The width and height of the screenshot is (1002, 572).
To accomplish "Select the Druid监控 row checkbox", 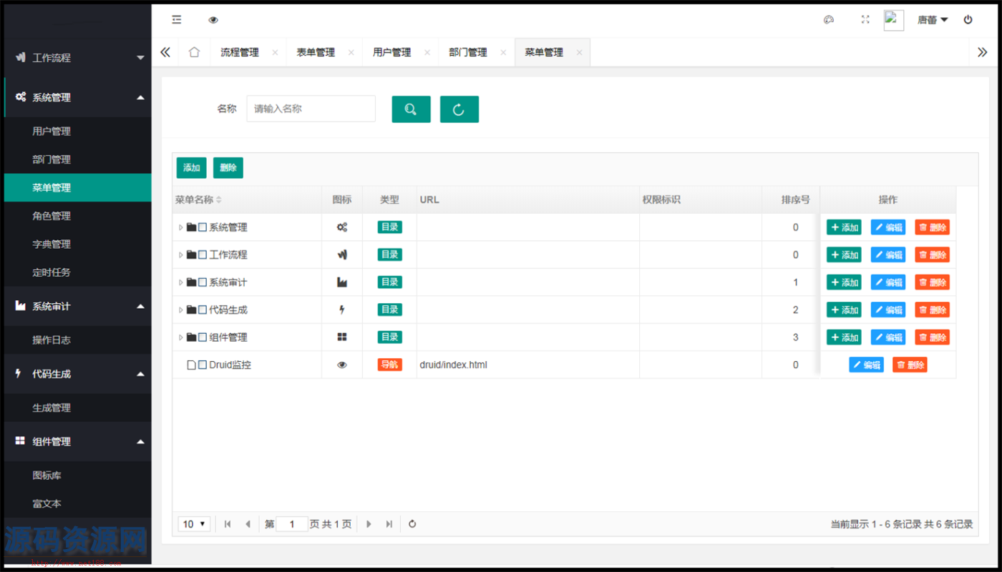I will pyautogui.click(x=203, y=365).
